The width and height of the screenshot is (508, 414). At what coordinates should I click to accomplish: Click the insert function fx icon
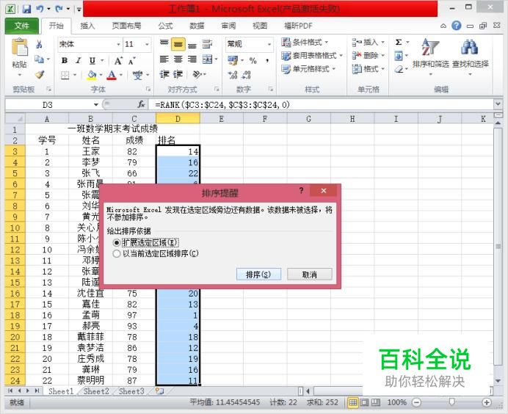pos(141,104)
